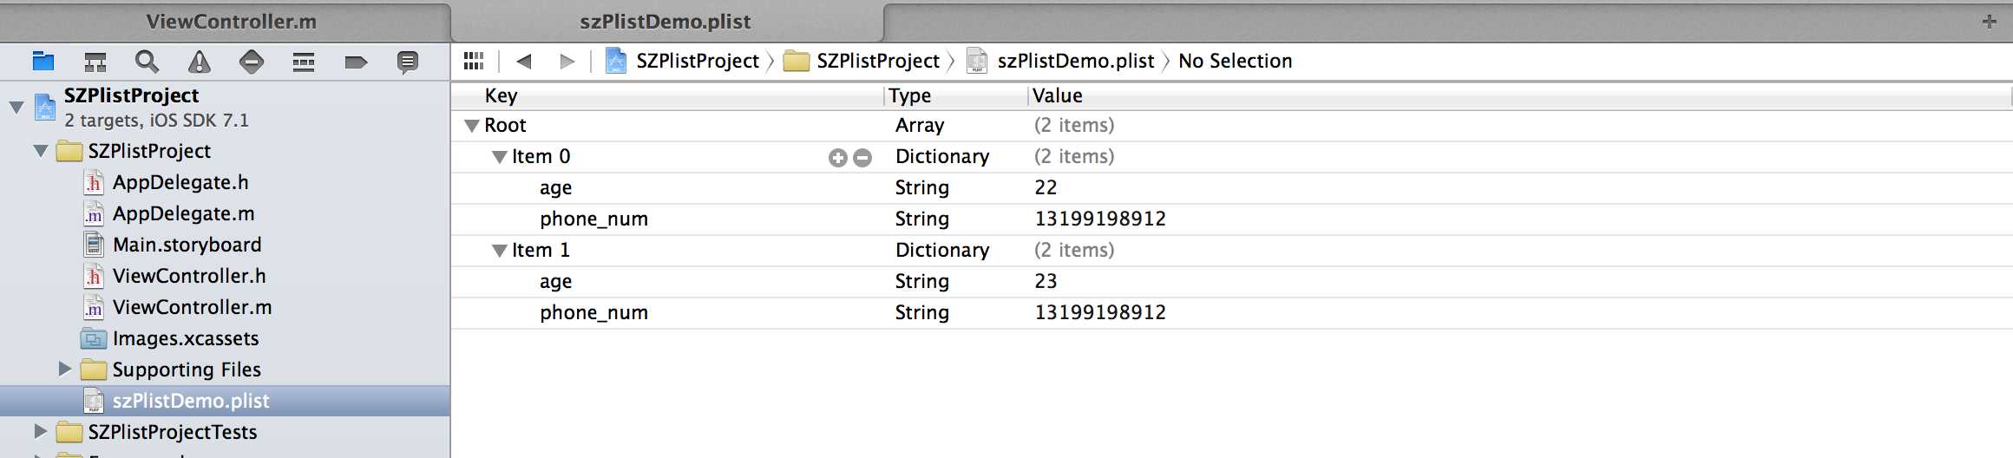Image resolution: width=2013 pixels, height=458 pixels.
Task: Click the Supporting Files folder icon
Action: click(x=94, y=370)
